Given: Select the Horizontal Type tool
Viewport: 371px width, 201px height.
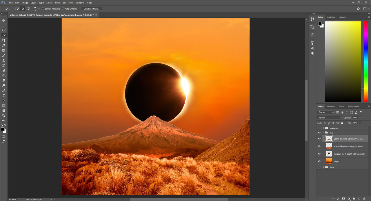Looking at the screenshot, I should point(4,95).
